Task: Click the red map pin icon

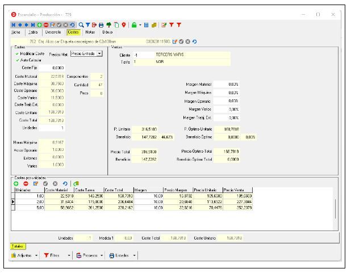Action: [124, 25]
